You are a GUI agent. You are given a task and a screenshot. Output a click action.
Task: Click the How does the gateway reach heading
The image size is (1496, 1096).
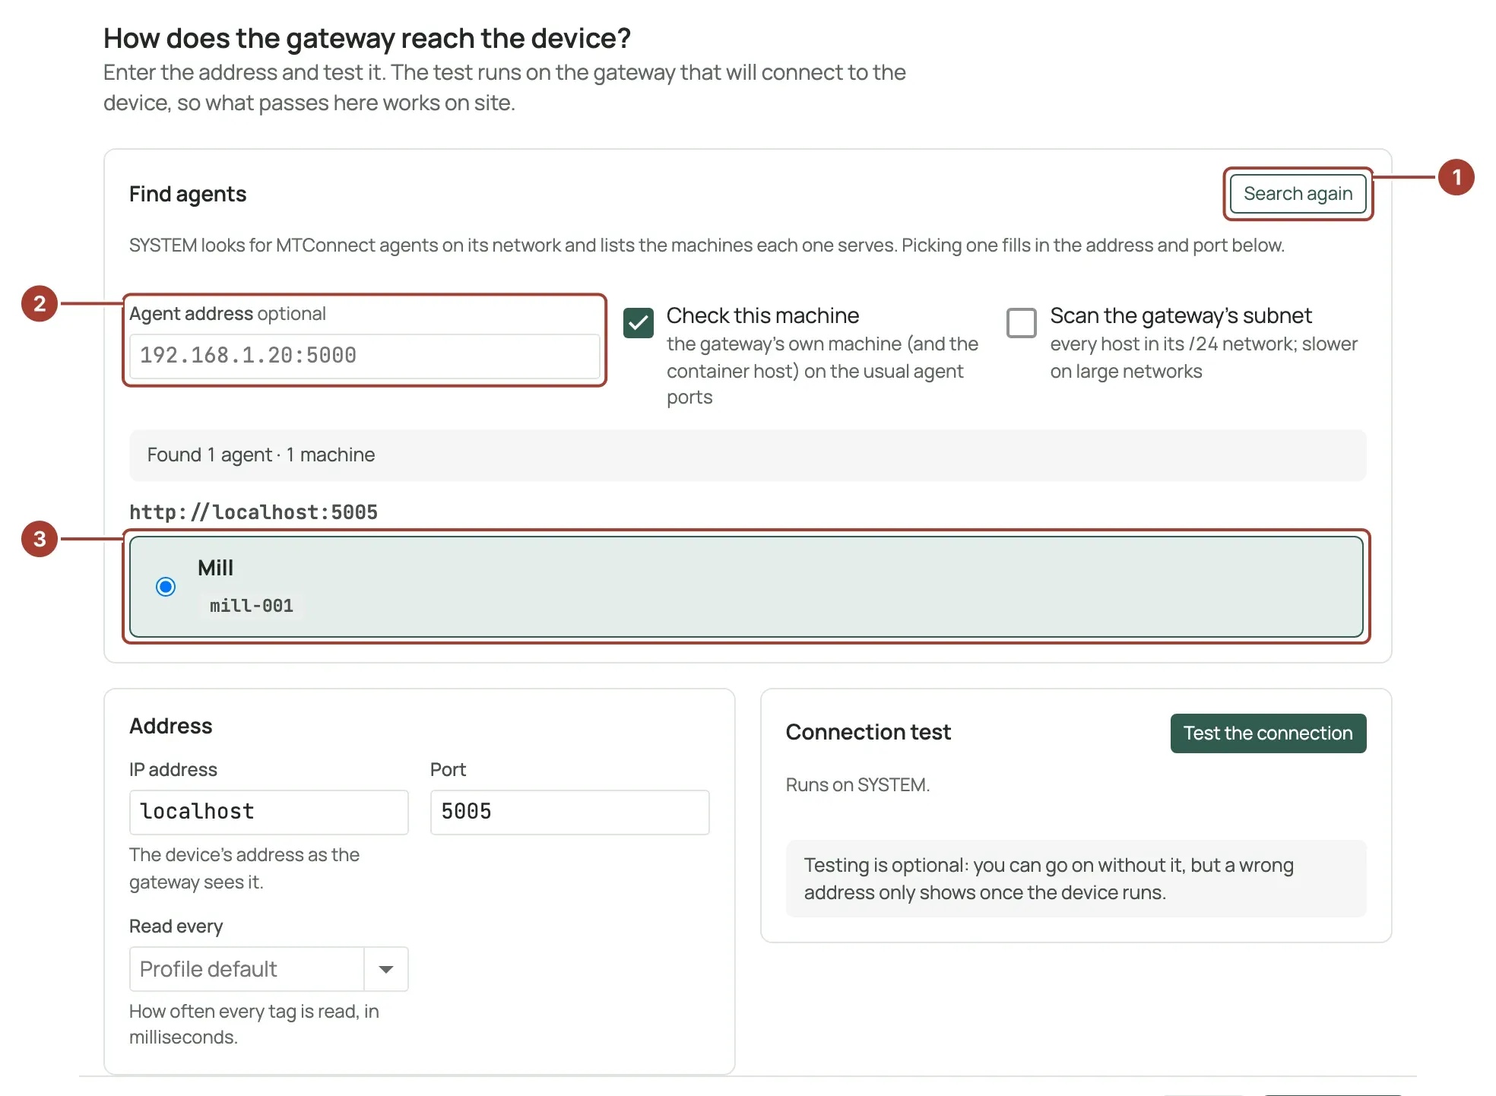(x=367, y=38)
